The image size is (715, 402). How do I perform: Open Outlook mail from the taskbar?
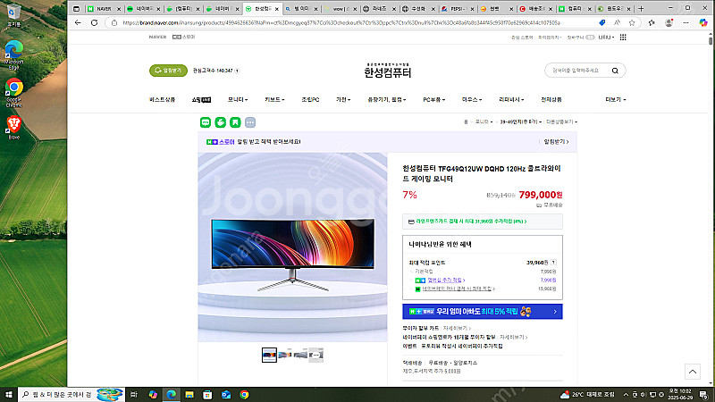[226, 394]
